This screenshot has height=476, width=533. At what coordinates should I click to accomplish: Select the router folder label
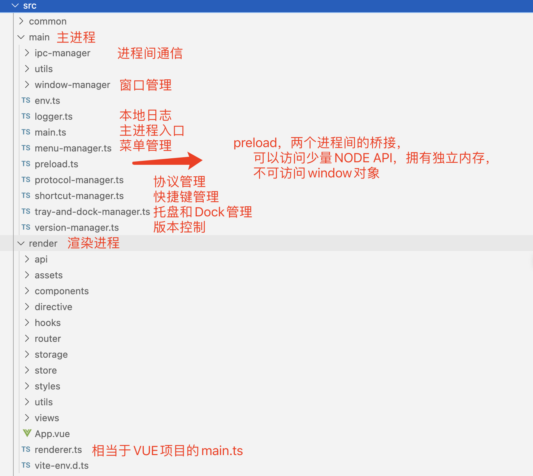[x=48, y=339]
